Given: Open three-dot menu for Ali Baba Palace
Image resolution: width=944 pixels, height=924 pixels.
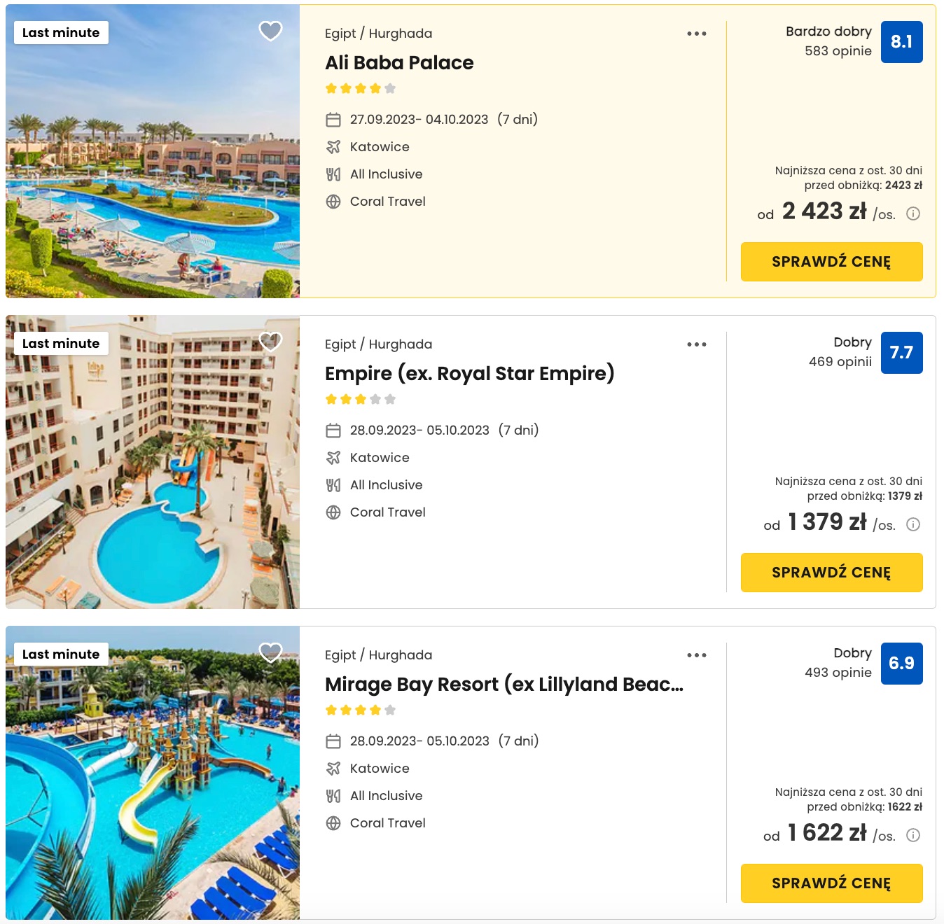Looking at the screenshot, I should coord(696,34).
